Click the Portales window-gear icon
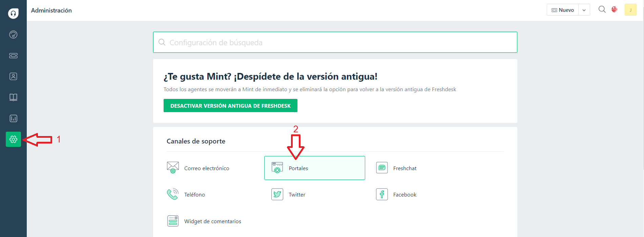This screenshot has height=237, width=644. click(x=277, y=167)
